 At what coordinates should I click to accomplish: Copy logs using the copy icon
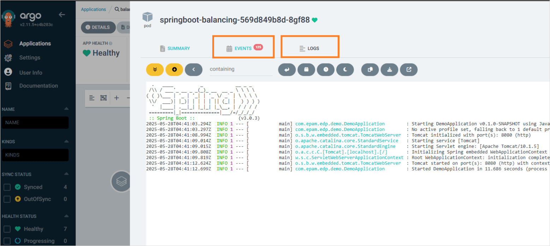click(369, 70)
